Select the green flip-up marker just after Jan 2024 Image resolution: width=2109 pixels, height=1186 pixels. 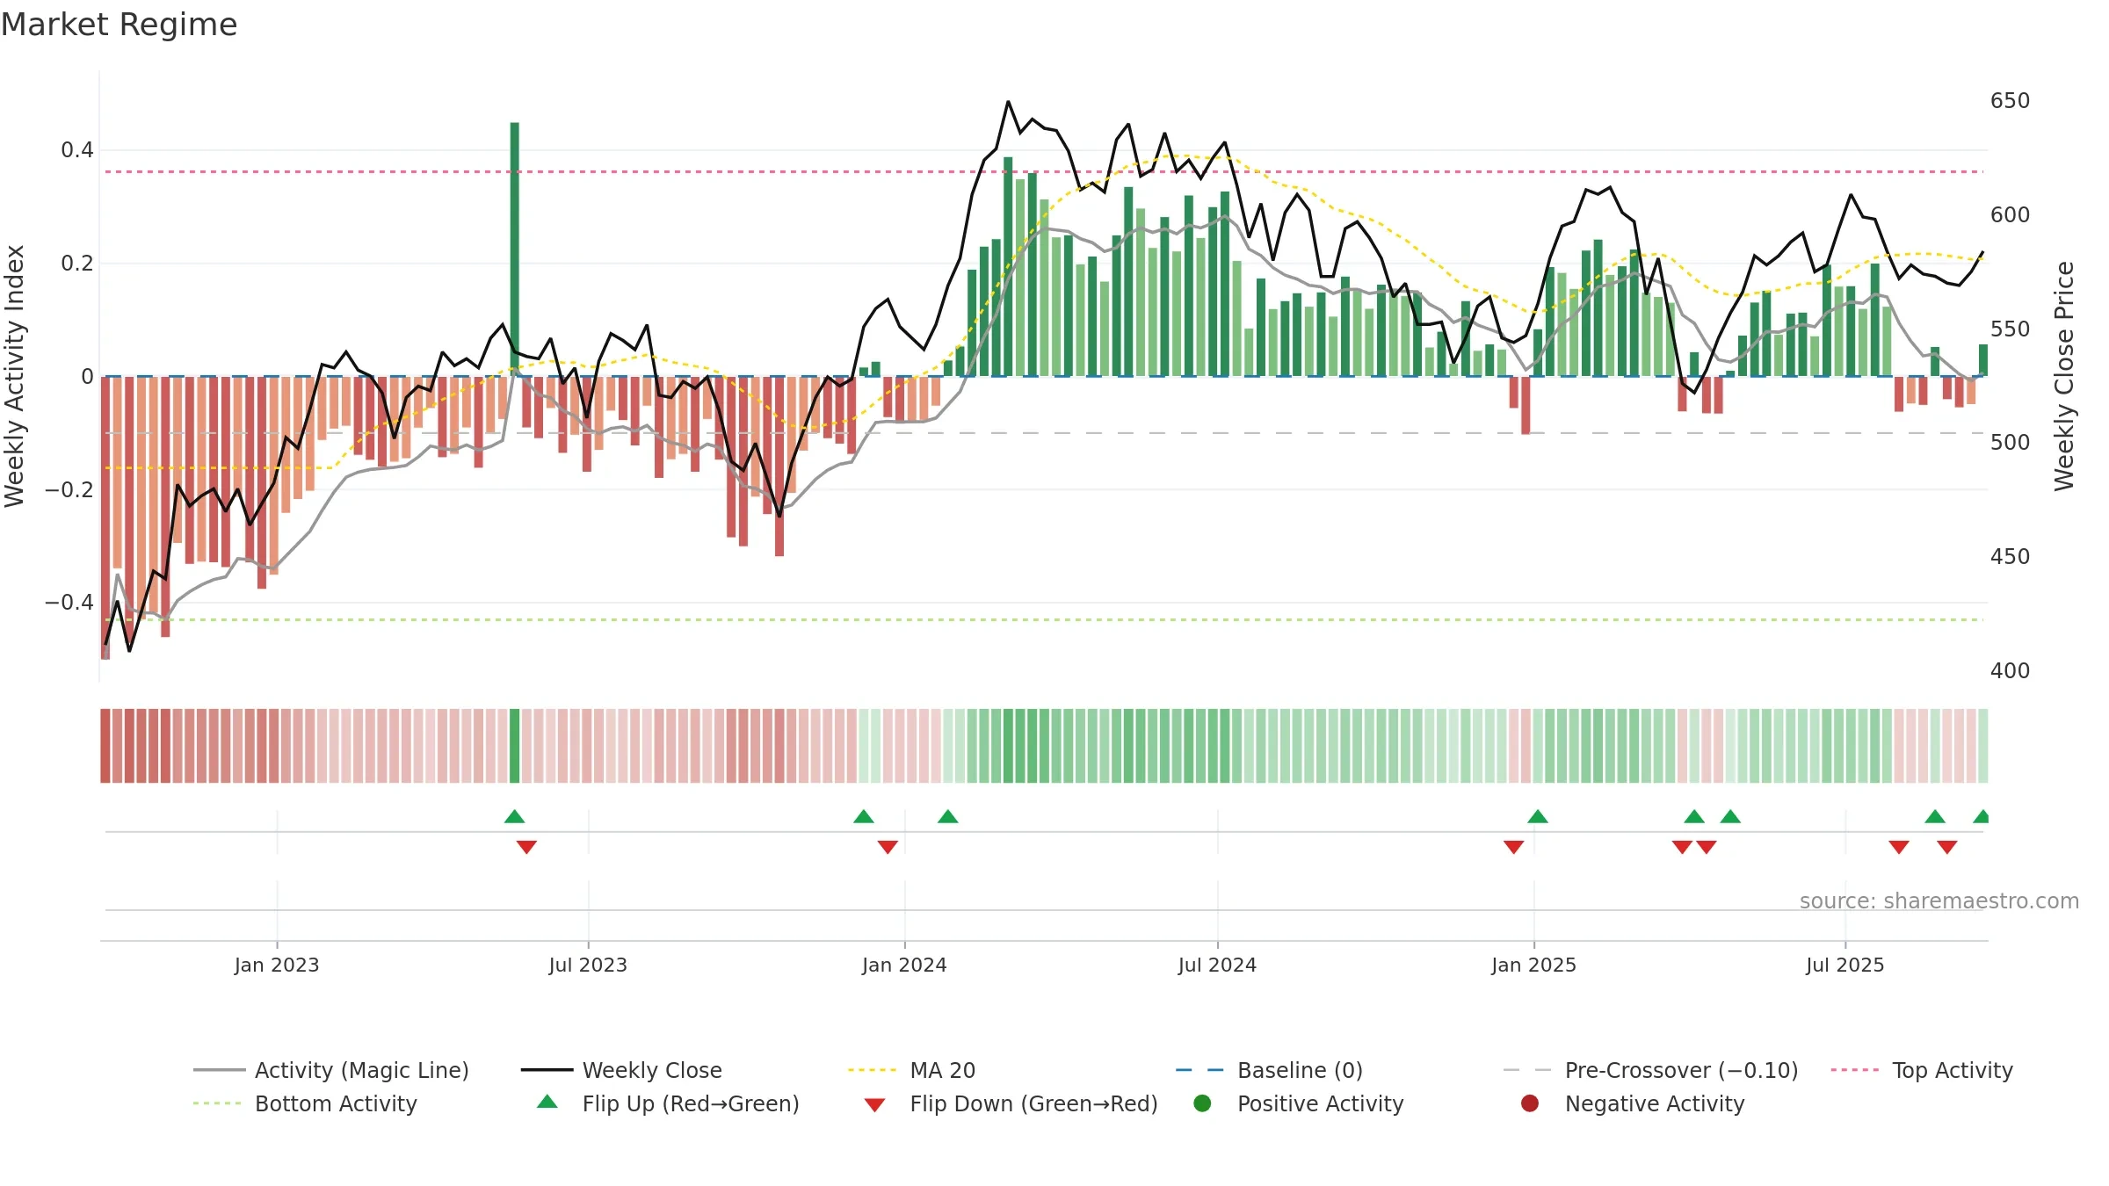pyautogui.click(x=947, y=816)
